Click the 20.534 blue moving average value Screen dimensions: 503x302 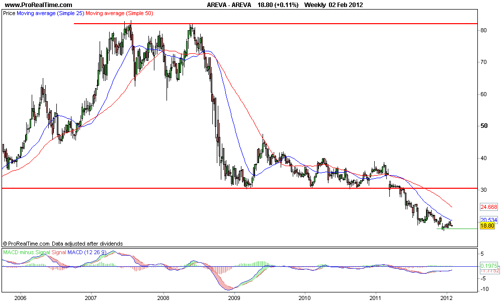(489, 220)
